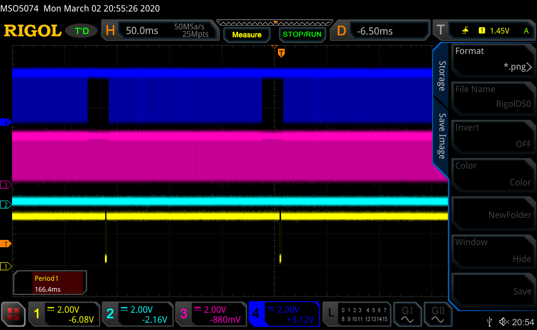The width and height of the screenshot is (537, 330).
Task: Toggle the Window Hide setting
Action: coord(493,251)
